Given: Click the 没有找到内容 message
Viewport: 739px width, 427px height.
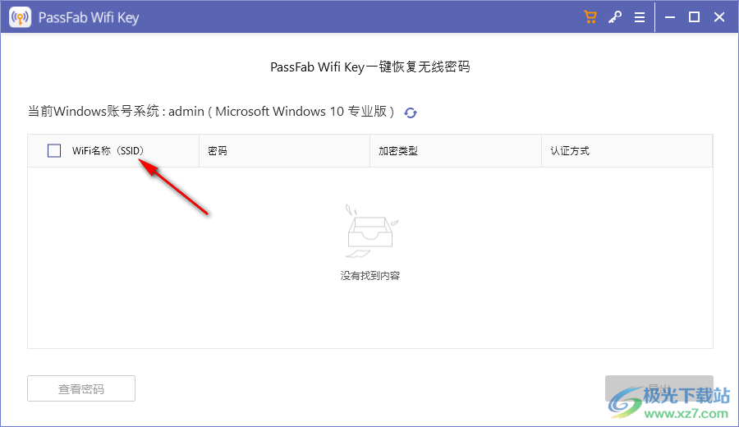Looking at the screenshot, I should (x=370, y=276).
